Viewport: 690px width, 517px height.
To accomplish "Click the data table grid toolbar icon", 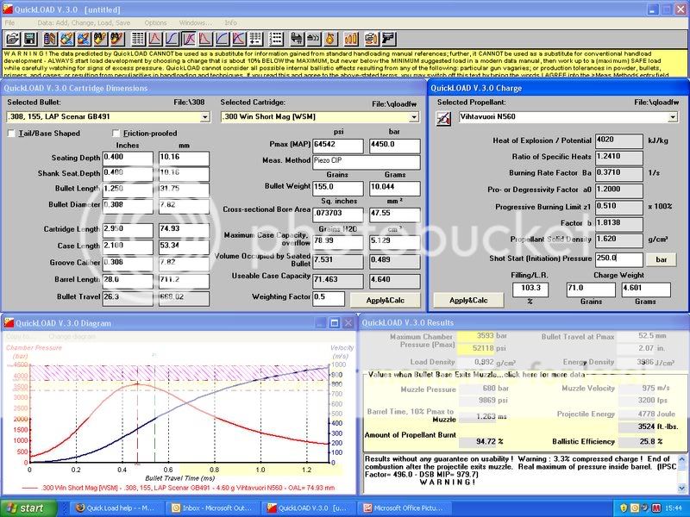I will (138, 39).
